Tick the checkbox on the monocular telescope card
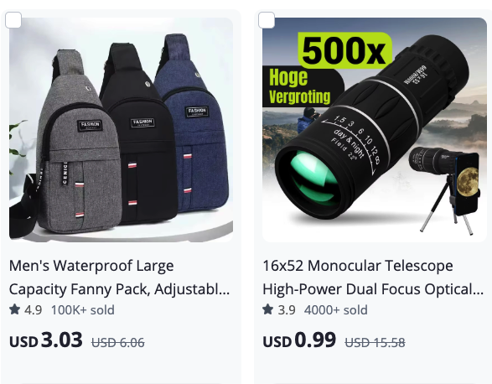This screenshot has height=384, width=492. click(267, 20)
